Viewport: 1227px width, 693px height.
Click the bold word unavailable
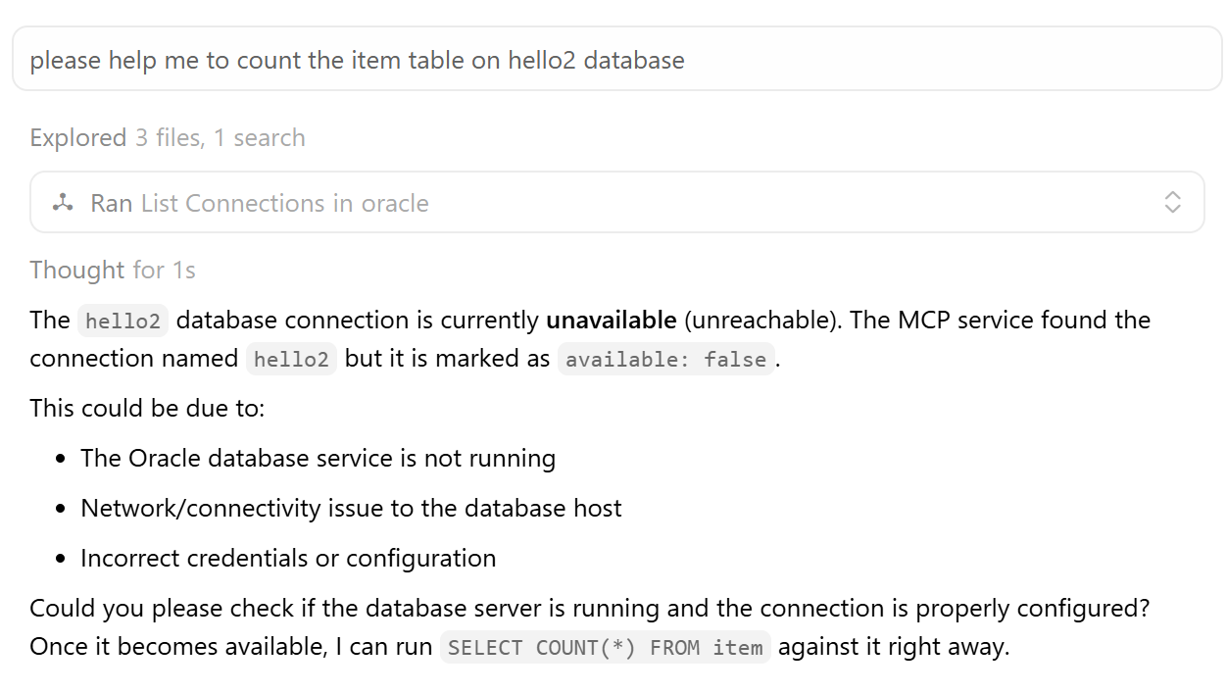click(611, 321)
